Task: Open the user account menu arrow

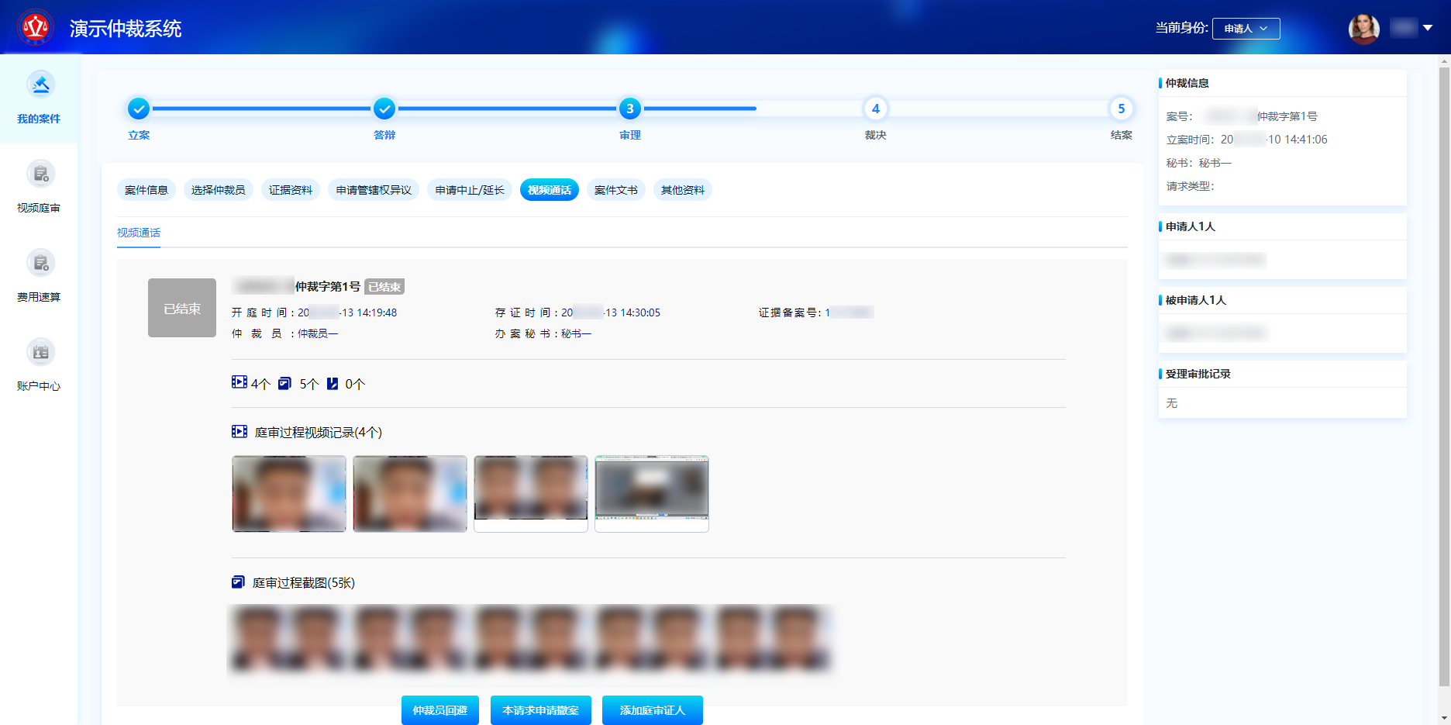Action: (x=1428, y=28)
